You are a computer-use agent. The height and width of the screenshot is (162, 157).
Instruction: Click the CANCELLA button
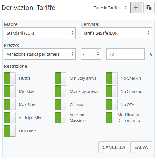click(114, 147)
